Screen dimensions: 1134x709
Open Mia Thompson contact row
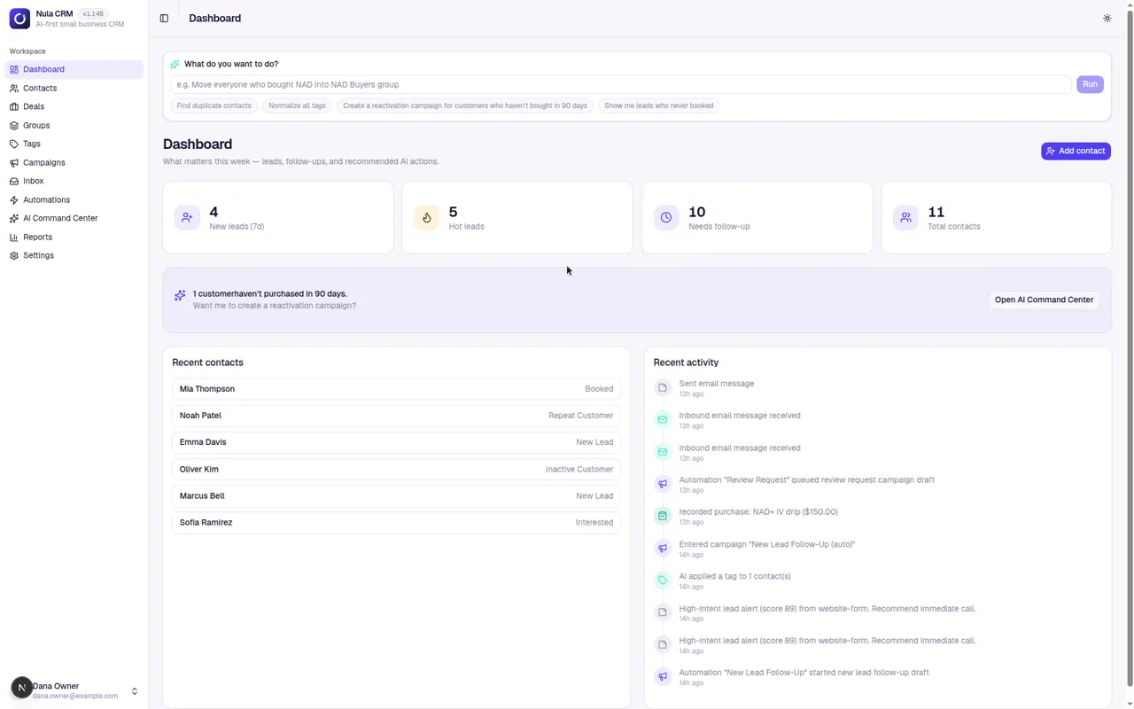396,389
